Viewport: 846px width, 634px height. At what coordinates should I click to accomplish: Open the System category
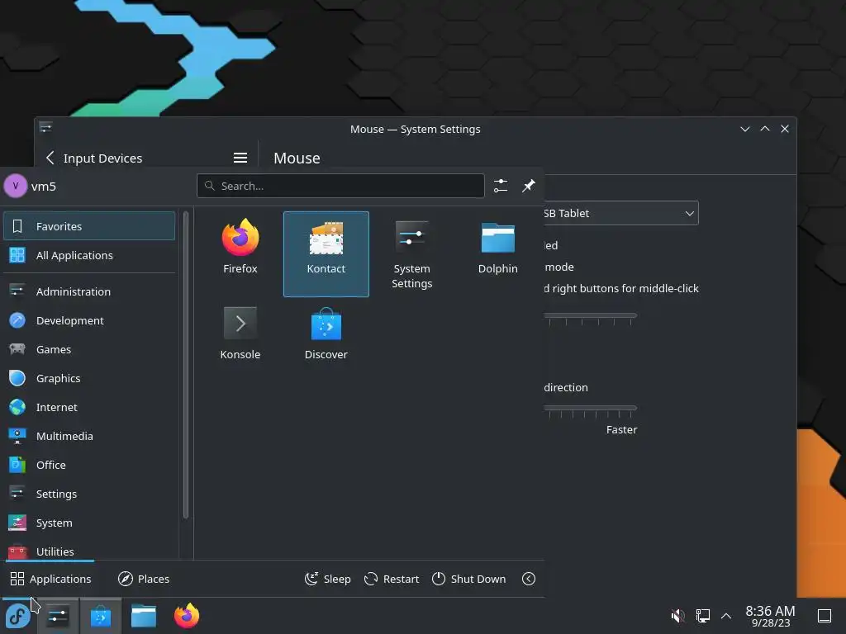89,523
